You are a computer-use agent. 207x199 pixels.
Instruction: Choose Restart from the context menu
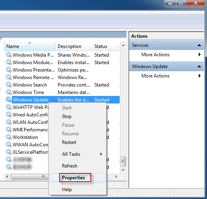pyautogui.click(x=77, y=142)
